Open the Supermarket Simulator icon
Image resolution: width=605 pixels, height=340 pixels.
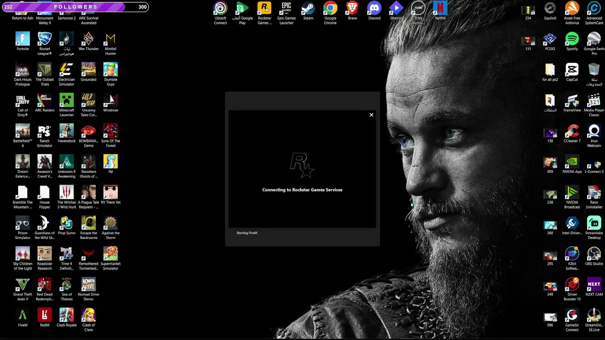click(111, 258)
